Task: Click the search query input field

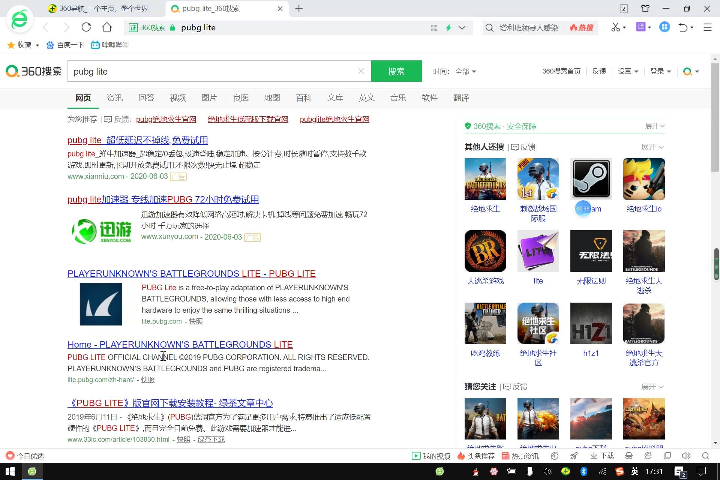Action: pyautogui.click(x=214, y=71)
